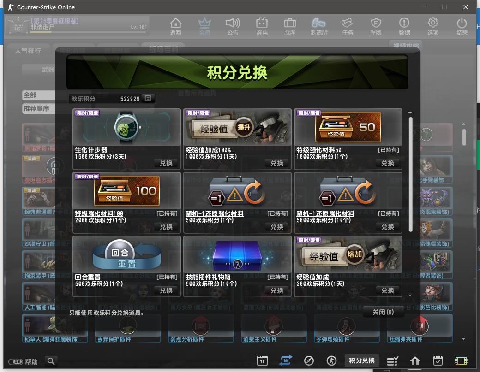The height and width of the screenshot is (372, 480).
Task: Click the running figure icon
Action: pos(331,360)
